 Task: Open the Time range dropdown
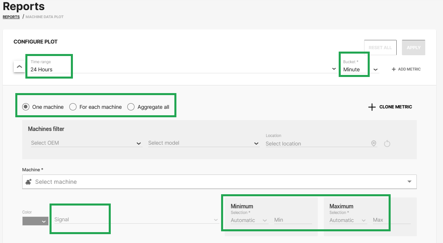(x=181, y=69)
